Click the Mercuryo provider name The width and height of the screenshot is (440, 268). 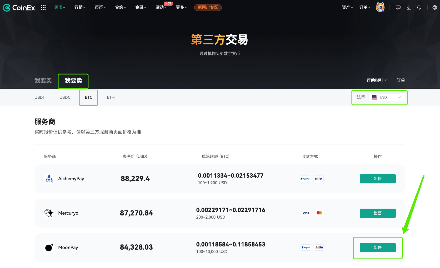(x=68, y=213)
